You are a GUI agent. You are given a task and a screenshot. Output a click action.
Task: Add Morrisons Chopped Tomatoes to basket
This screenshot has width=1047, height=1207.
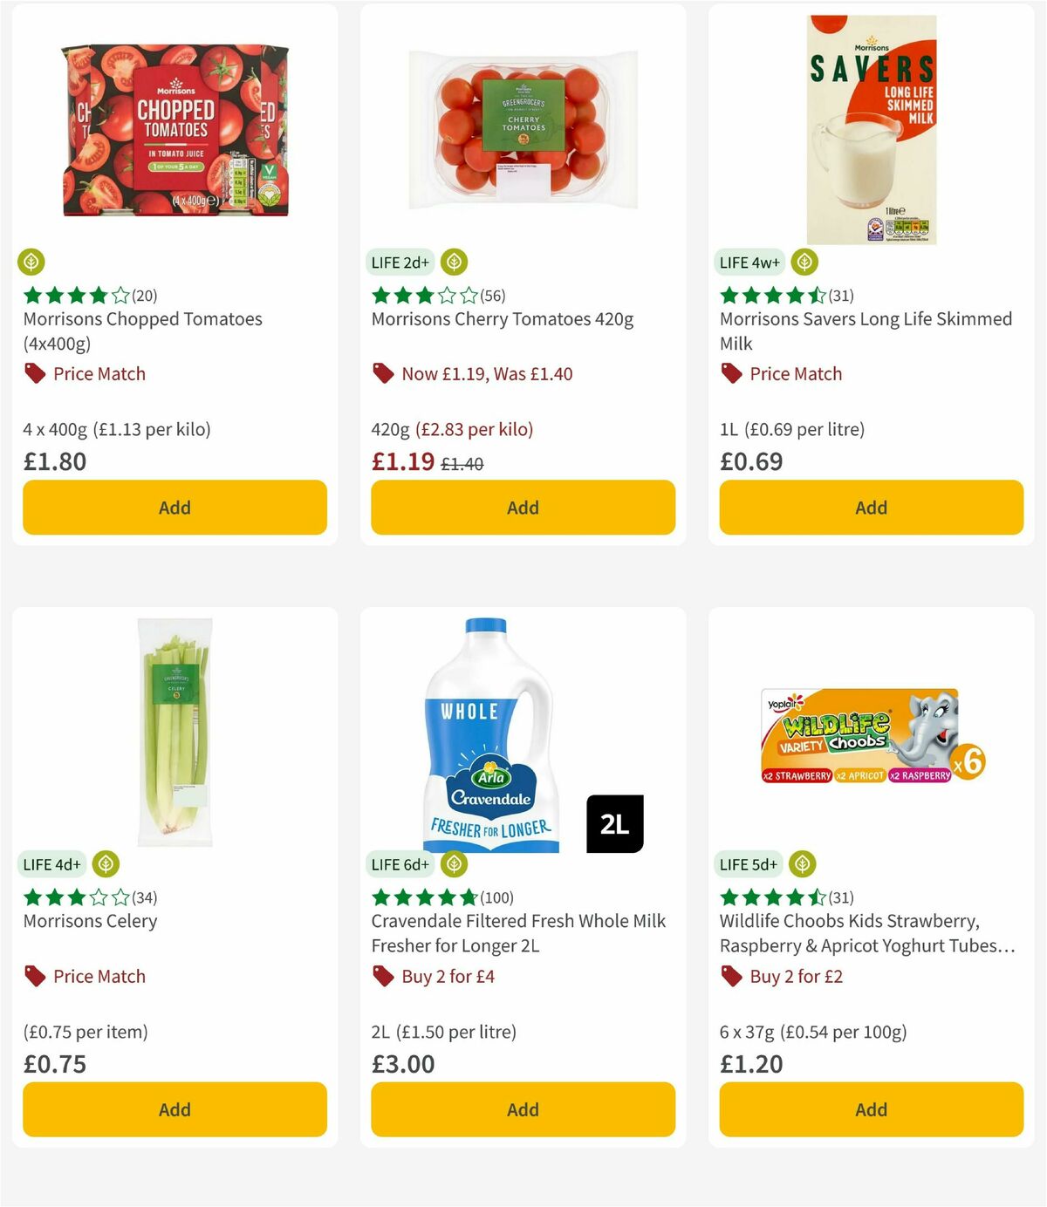point(174,507)
